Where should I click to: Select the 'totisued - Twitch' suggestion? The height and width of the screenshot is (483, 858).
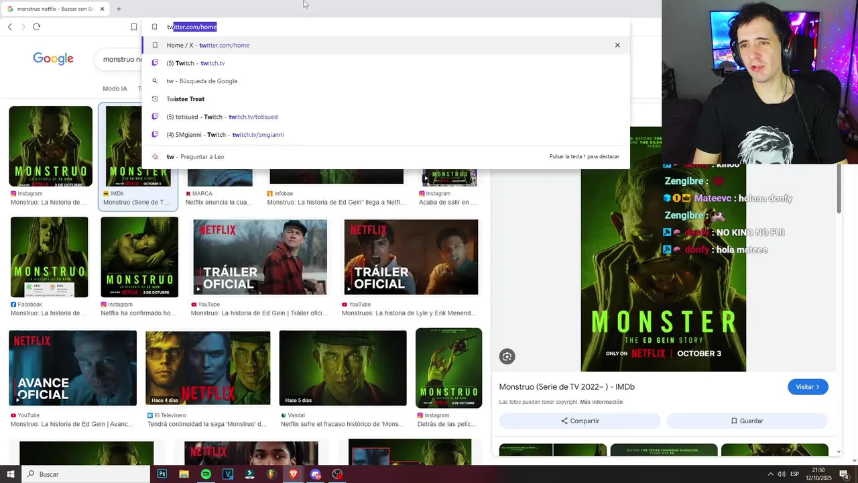coord(385,117)
